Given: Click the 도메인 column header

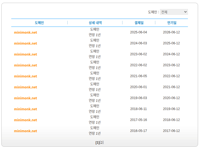Looking at the screenshot, I should tap(39, 23).
